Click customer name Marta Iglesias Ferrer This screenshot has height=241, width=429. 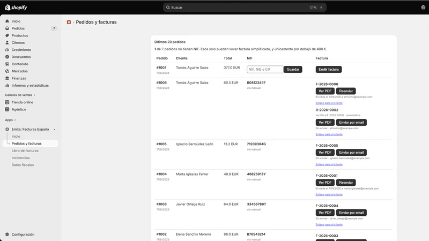[192, 174]
